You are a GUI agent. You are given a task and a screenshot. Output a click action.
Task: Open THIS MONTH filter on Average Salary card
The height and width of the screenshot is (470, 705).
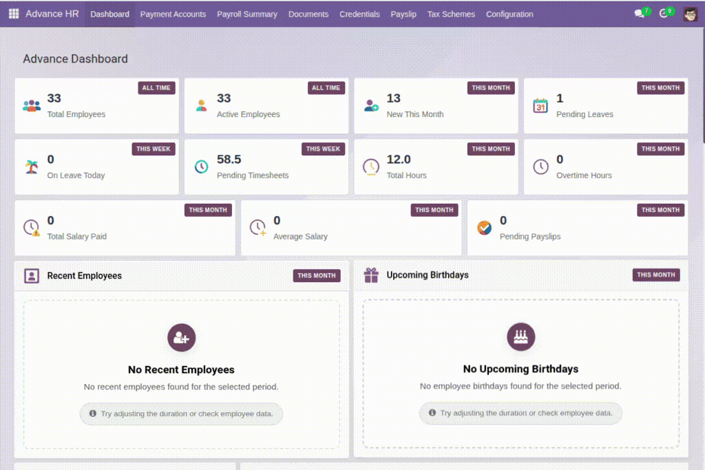(x=434, y=211)
